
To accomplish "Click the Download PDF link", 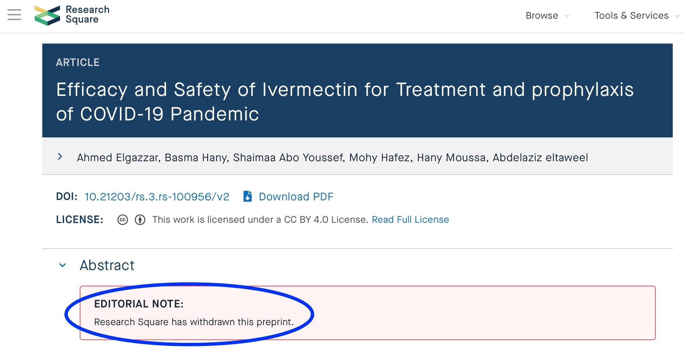I will click(x=296, y=197).
